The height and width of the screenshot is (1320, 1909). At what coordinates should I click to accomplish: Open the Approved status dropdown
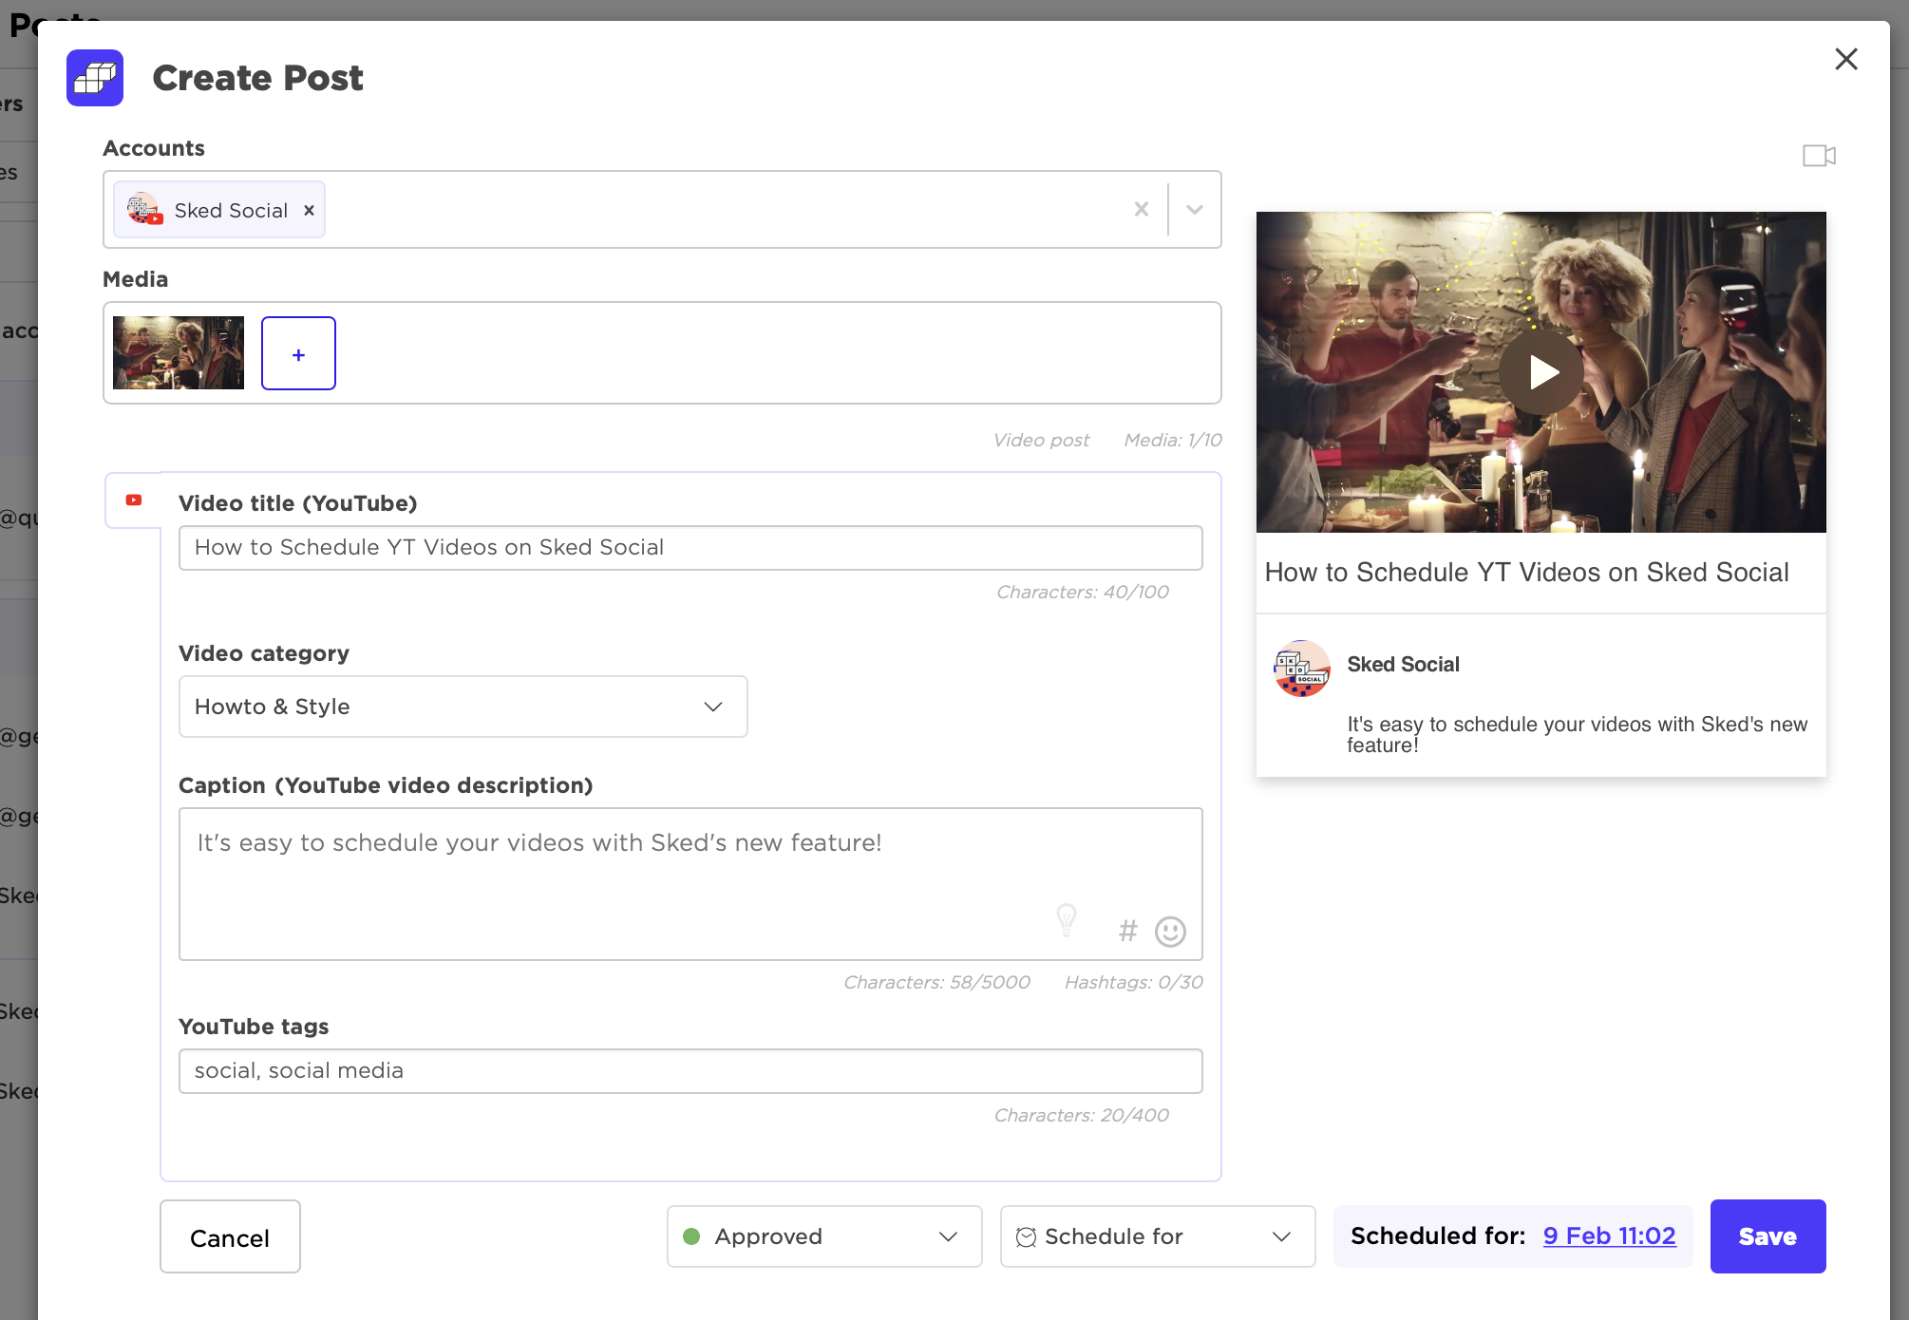tap(824, 1236)
